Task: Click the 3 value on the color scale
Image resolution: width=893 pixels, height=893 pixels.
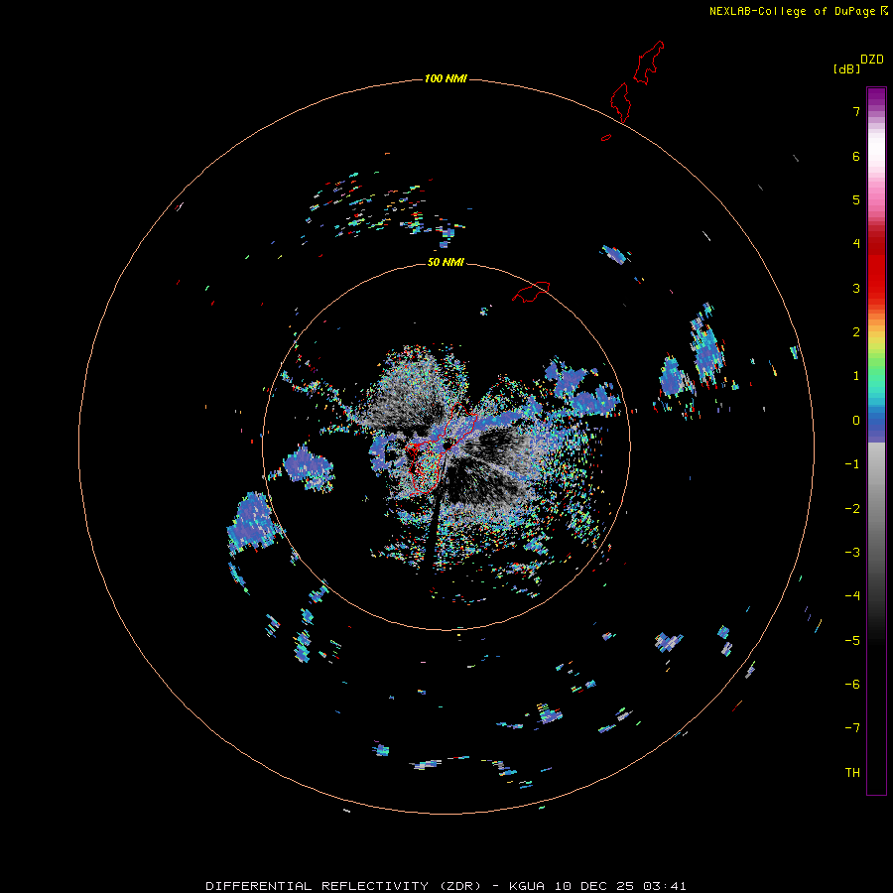Action: coord(856,288)
